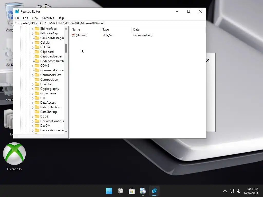
Task: Select the Command Processor folder icon
Action: click(x=37, y=70)
